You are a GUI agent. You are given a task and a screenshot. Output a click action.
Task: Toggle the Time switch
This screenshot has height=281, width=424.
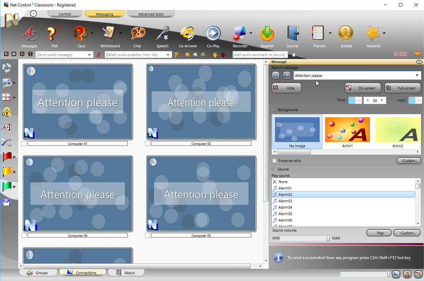click(355, 100)
